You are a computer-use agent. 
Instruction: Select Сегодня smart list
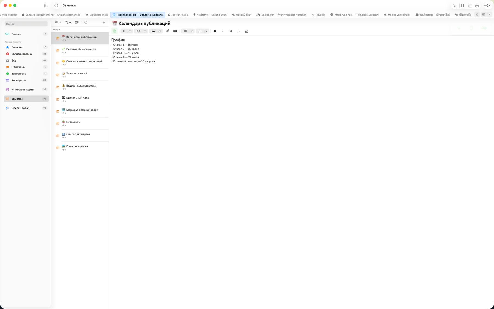[x=26, y=47]
